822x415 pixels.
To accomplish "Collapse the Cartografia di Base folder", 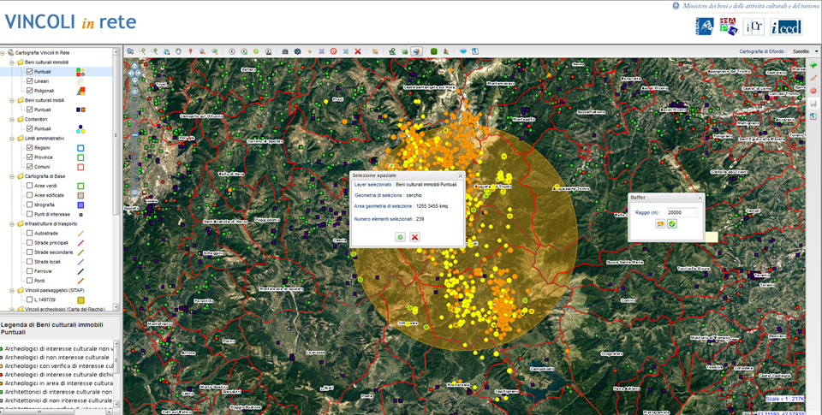I will tap(11, 176).
